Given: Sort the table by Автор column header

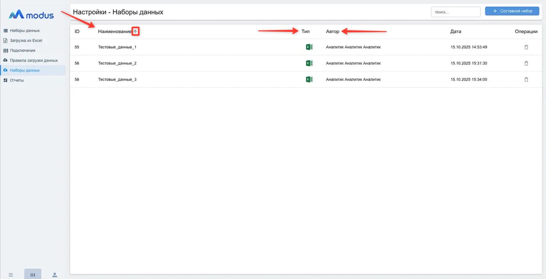Looking at the screenshot, I should (x=332, y=32).
